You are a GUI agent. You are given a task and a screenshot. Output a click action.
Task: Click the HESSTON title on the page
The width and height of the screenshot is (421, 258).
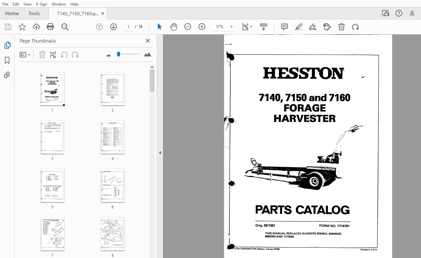tap(304, 74)
